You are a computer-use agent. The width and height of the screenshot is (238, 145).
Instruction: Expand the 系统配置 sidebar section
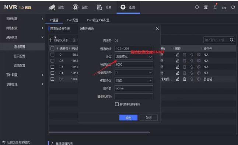pyautogui.click(x=24, y=19)
